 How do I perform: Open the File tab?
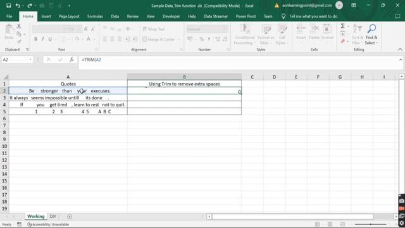click(x=9, y=16)
